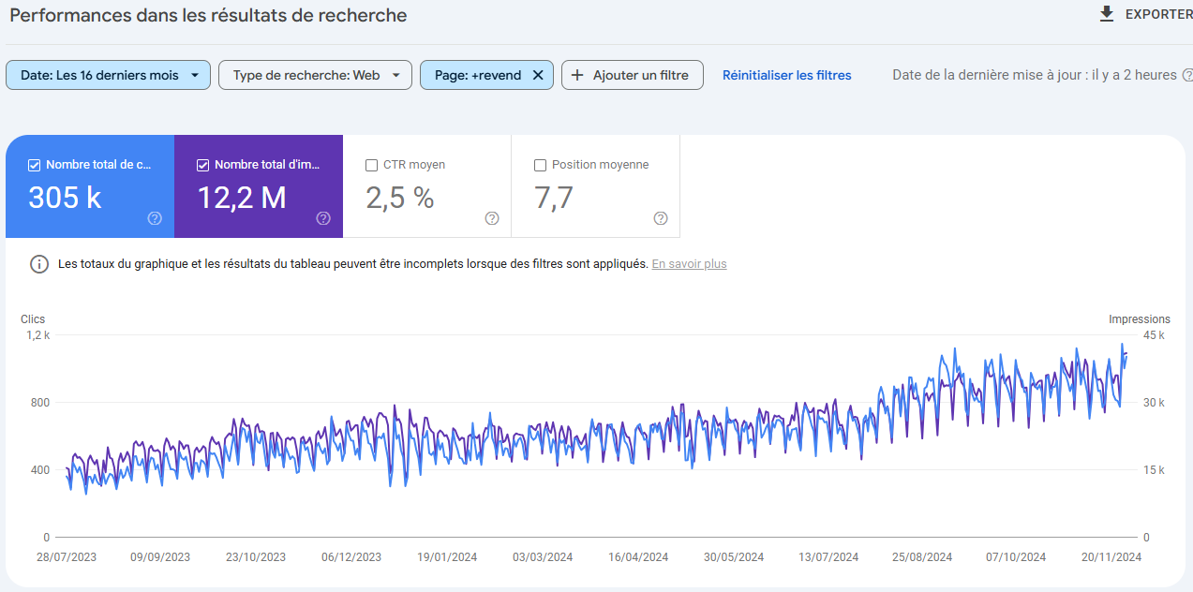Uncheck the Nombre total de clics checkbox
The height and width of the screenshot is (592, 1193).
pyautogui.click(x=35, y=165)
